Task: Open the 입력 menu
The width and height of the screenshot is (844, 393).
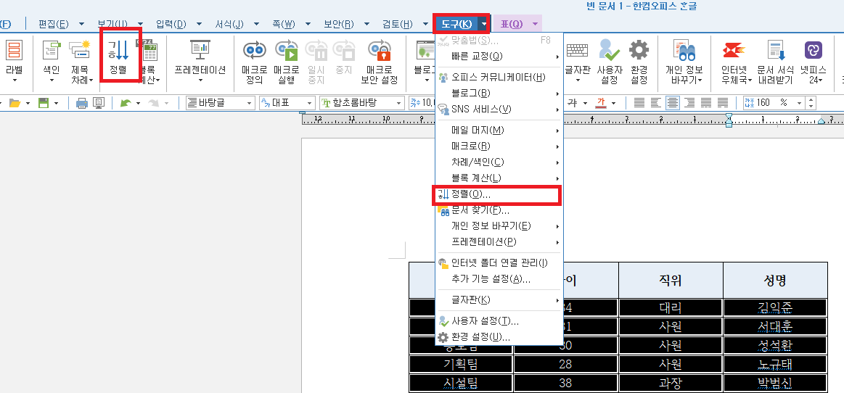Action: coord(171,24)
